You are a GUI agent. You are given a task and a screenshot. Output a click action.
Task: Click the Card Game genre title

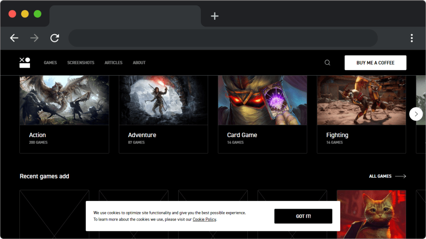(x=242, y=135)
